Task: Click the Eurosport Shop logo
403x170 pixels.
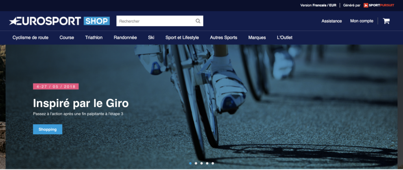Action: (x=59, y=21)
